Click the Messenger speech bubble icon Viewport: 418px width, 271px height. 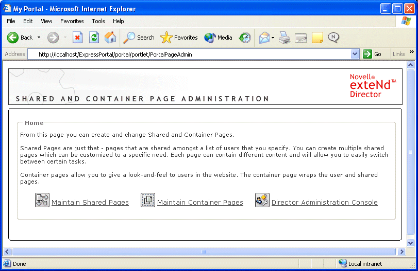click(333, 38)
